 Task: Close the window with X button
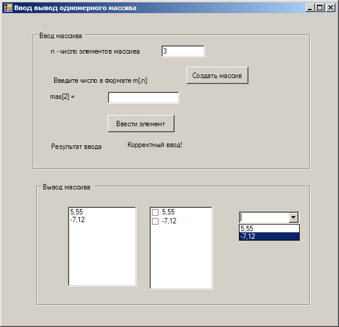click(x=330, y=8)
